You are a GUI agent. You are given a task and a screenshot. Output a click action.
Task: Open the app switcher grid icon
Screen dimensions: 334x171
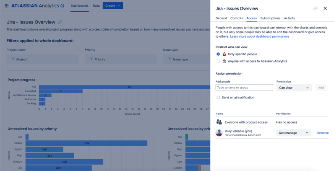(7, 6)
